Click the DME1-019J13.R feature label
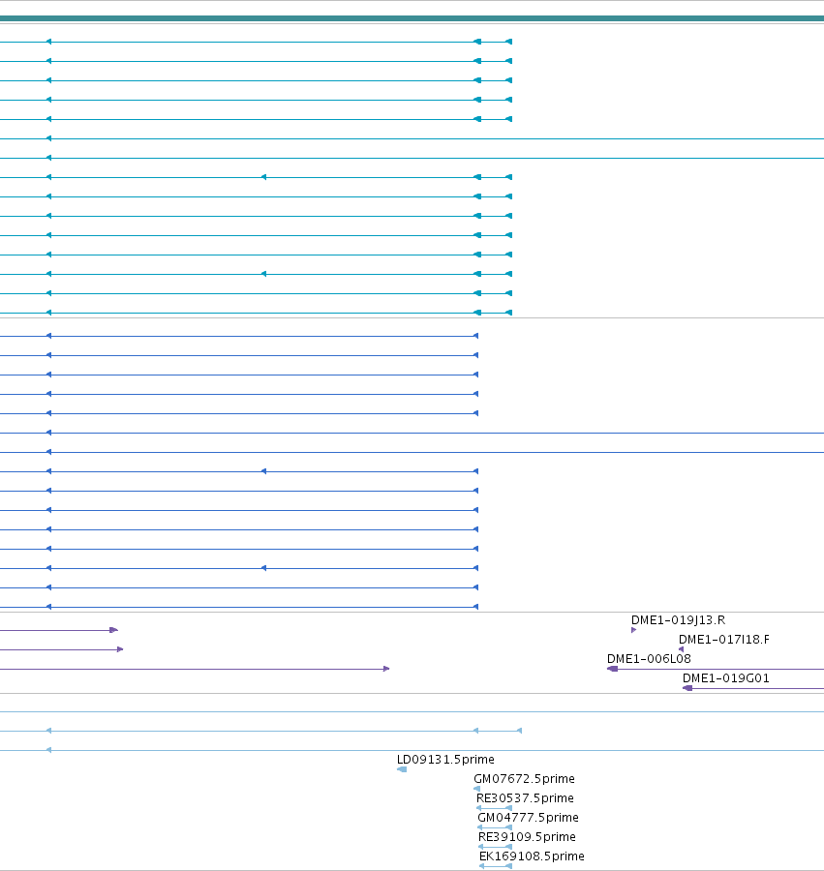 coord(678,620)
